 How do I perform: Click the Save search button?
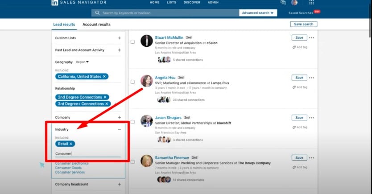tap(304, 24)
